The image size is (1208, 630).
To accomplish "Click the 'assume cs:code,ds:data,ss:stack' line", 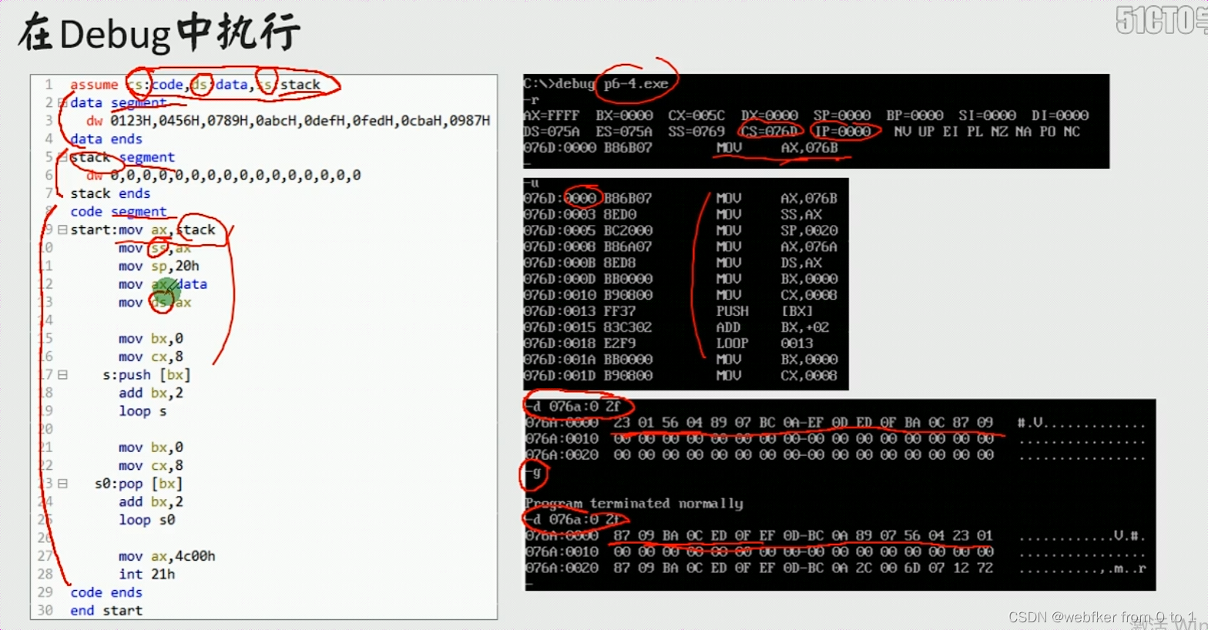I will coord(195,85).
